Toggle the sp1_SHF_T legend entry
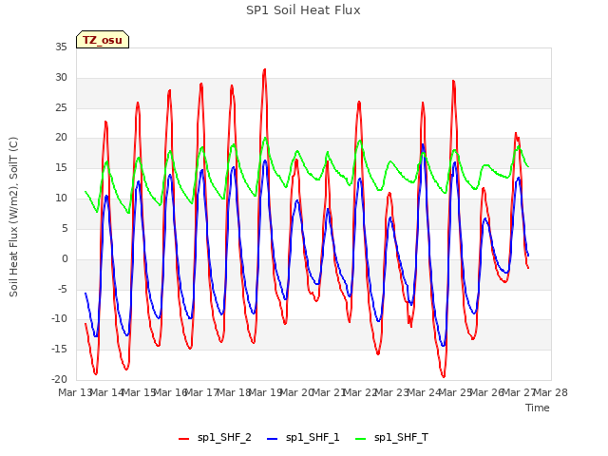The height and width of the screenshot is (456, 608). 391,438
